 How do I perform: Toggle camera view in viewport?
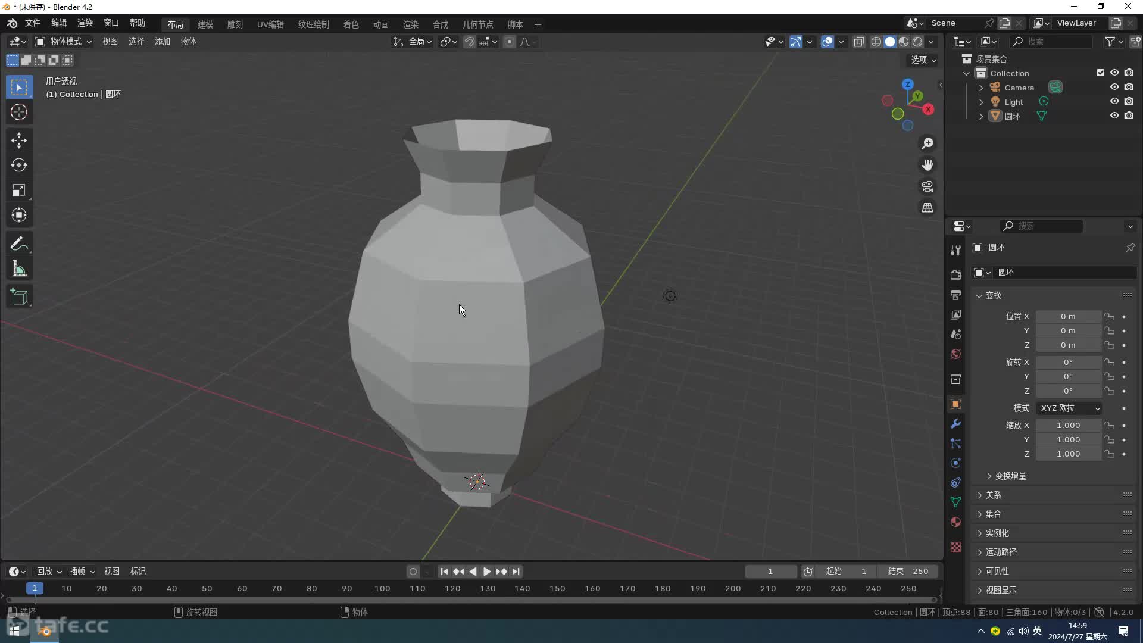pos(927,186)
